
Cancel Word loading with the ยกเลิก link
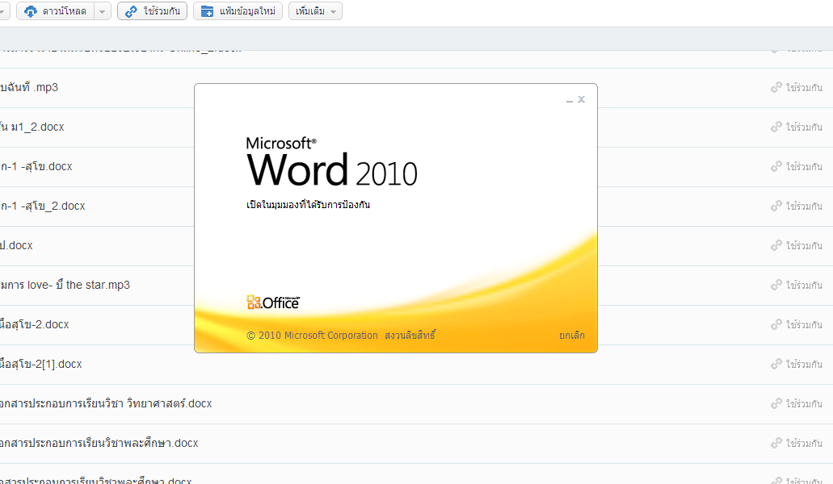[571, 336]
